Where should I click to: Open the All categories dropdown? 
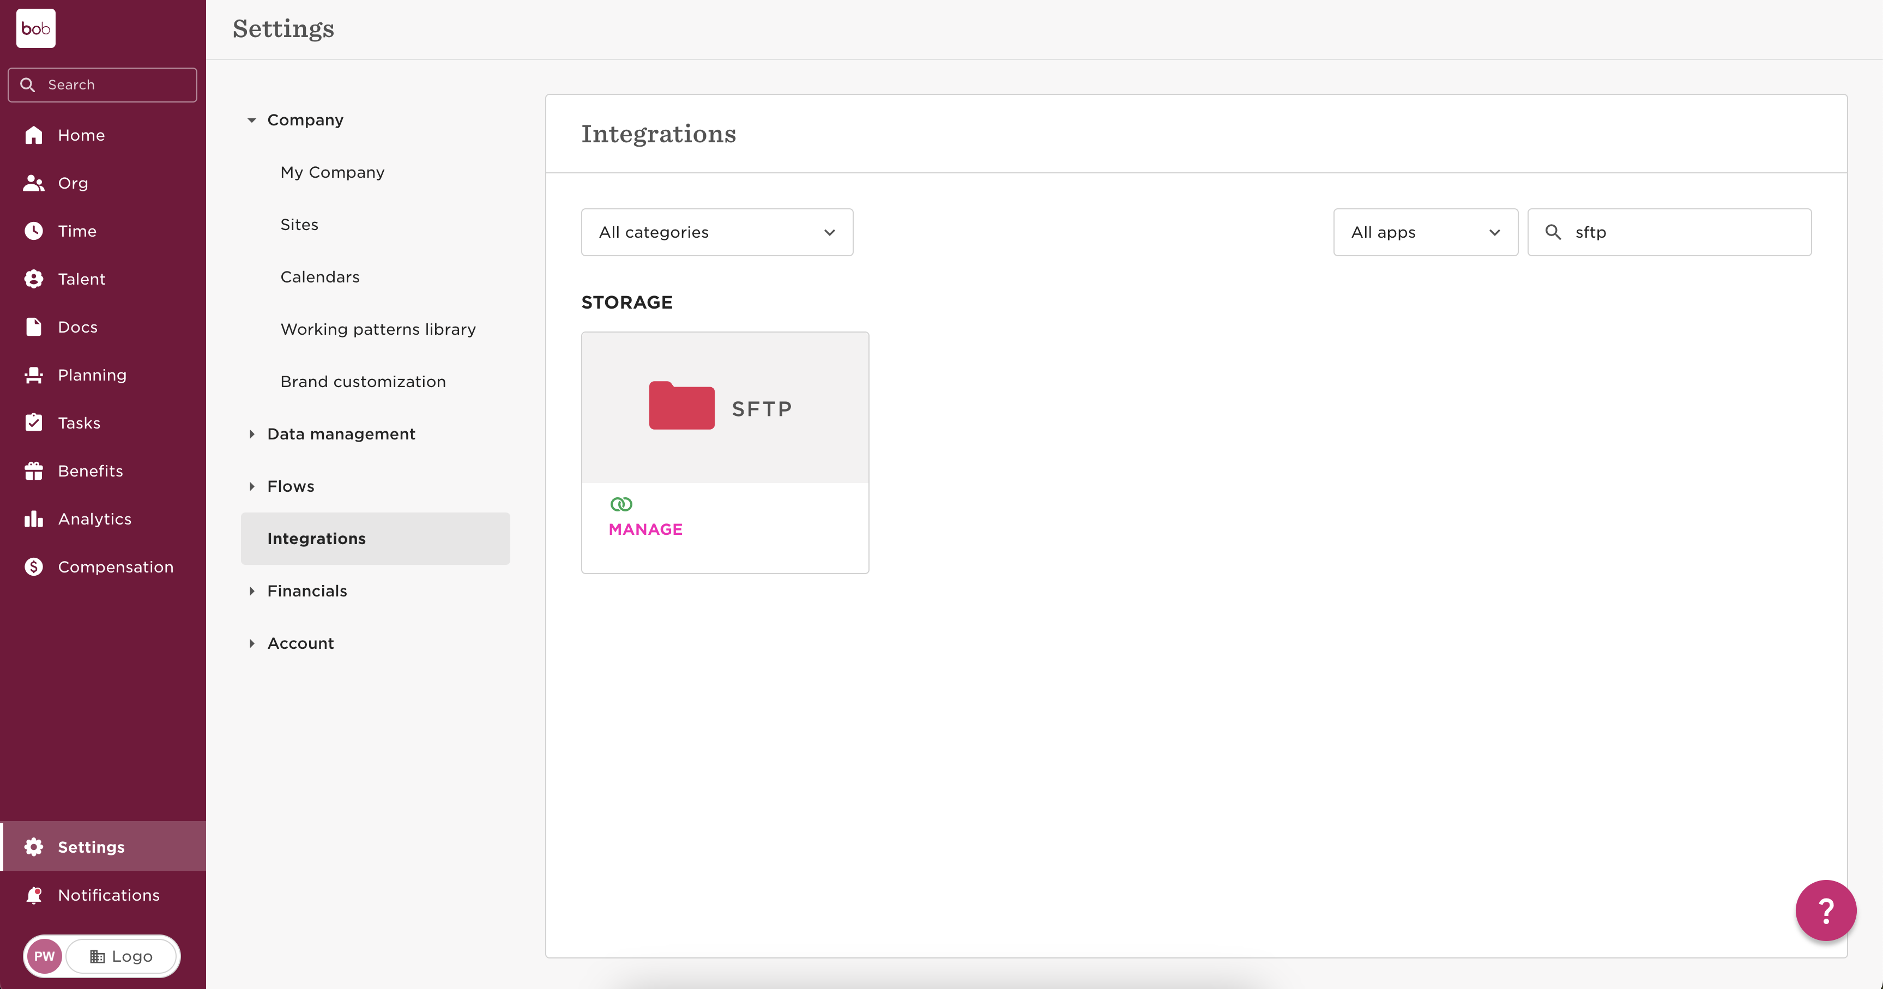pos(716,232)
